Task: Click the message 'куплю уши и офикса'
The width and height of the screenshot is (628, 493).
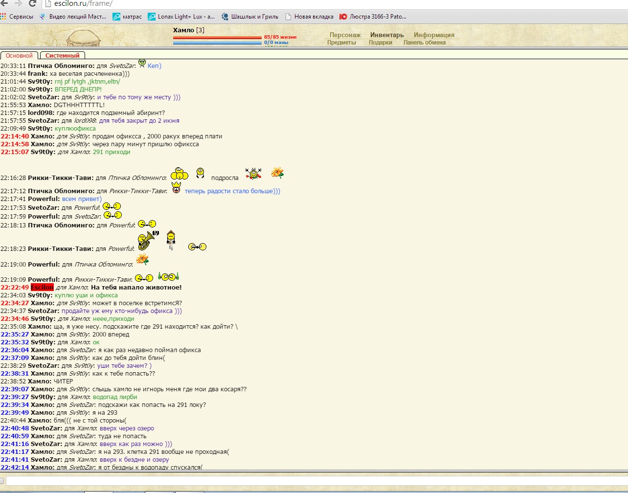Action: pyautogui.click(x=86, y=295)
